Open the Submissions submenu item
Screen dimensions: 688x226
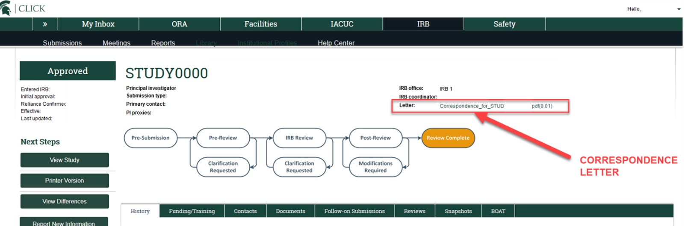62,43
